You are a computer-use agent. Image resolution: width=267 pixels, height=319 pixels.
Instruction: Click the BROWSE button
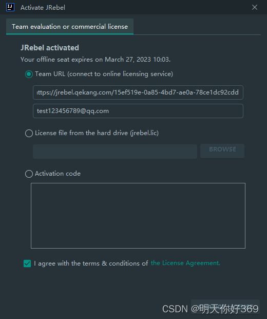click(222, 151)
